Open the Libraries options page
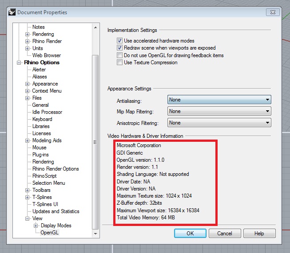The width and height of the screenshot is (290, 253). (41, 126)
